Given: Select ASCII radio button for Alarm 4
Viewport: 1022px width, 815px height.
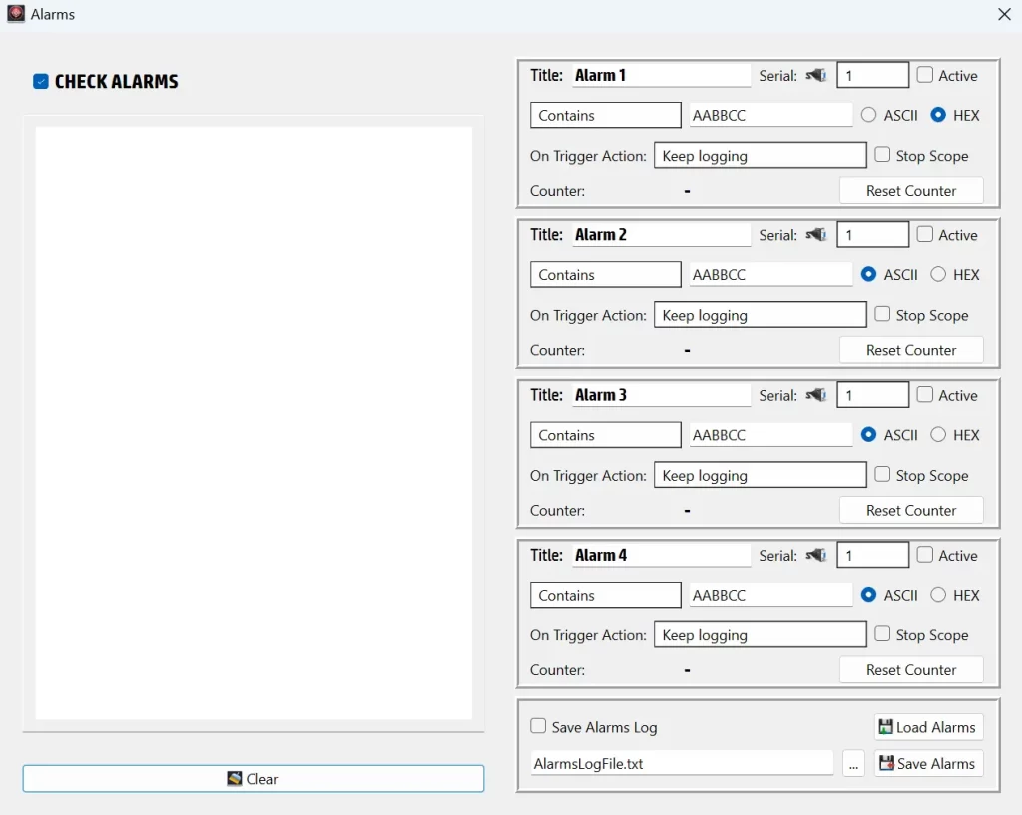Looking at the screenshot, I should pos(868,595).
